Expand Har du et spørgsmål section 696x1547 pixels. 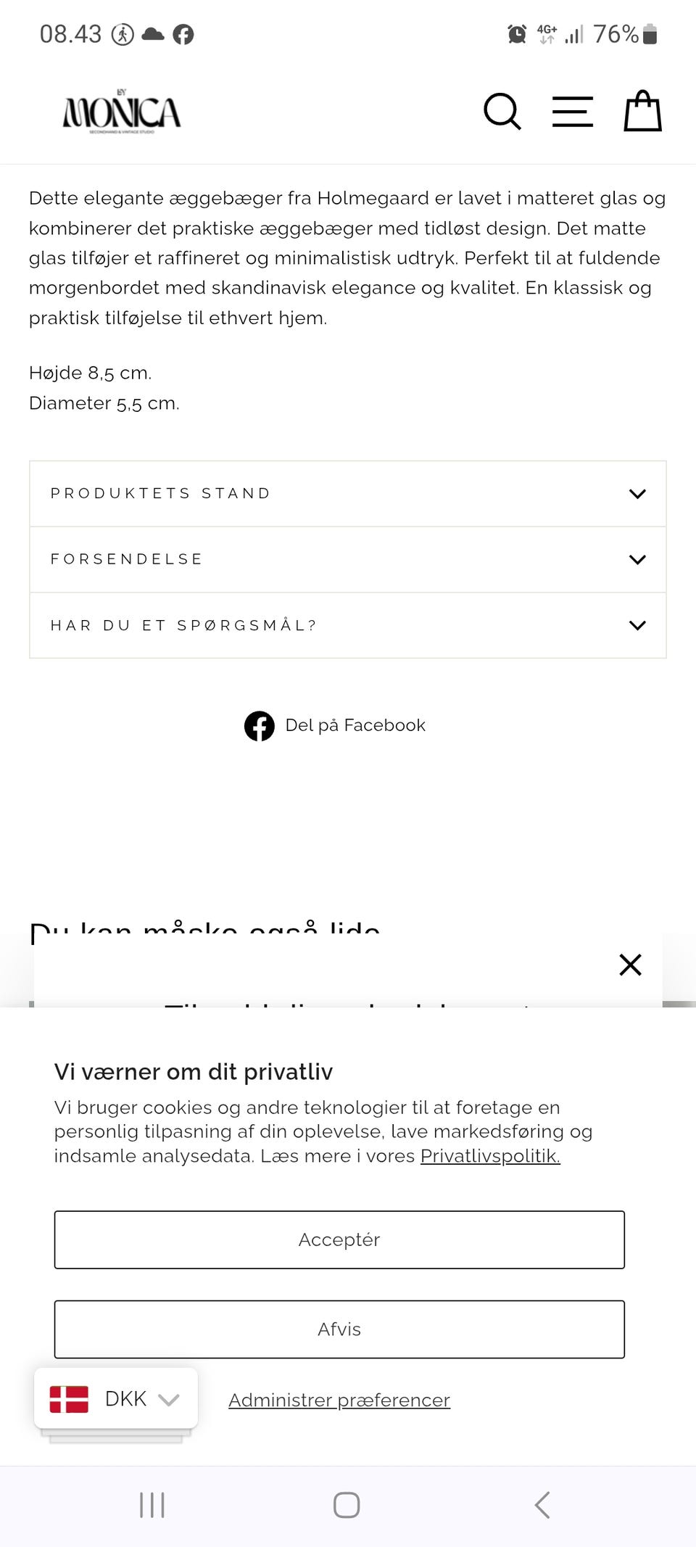pos(347,625)
